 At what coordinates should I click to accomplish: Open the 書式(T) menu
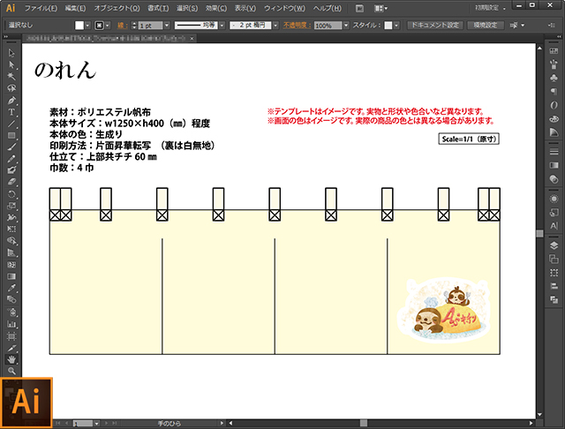pyautogui.click(x=158, y=8)
